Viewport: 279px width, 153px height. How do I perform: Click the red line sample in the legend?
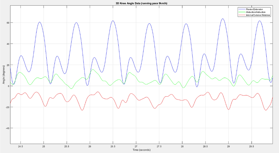(242, 15)
